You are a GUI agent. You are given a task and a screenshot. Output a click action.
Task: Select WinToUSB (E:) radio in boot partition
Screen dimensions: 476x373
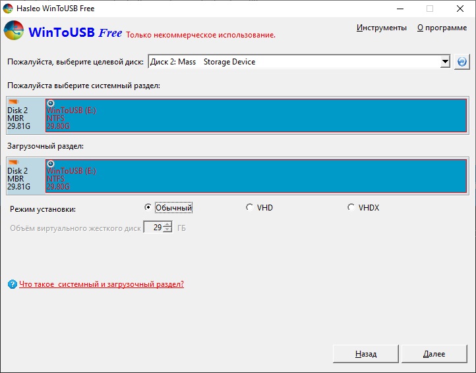click(x=51, y=164)
